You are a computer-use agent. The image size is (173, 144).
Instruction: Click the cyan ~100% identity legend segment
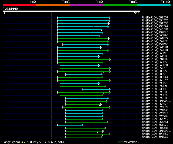(154, 5)
